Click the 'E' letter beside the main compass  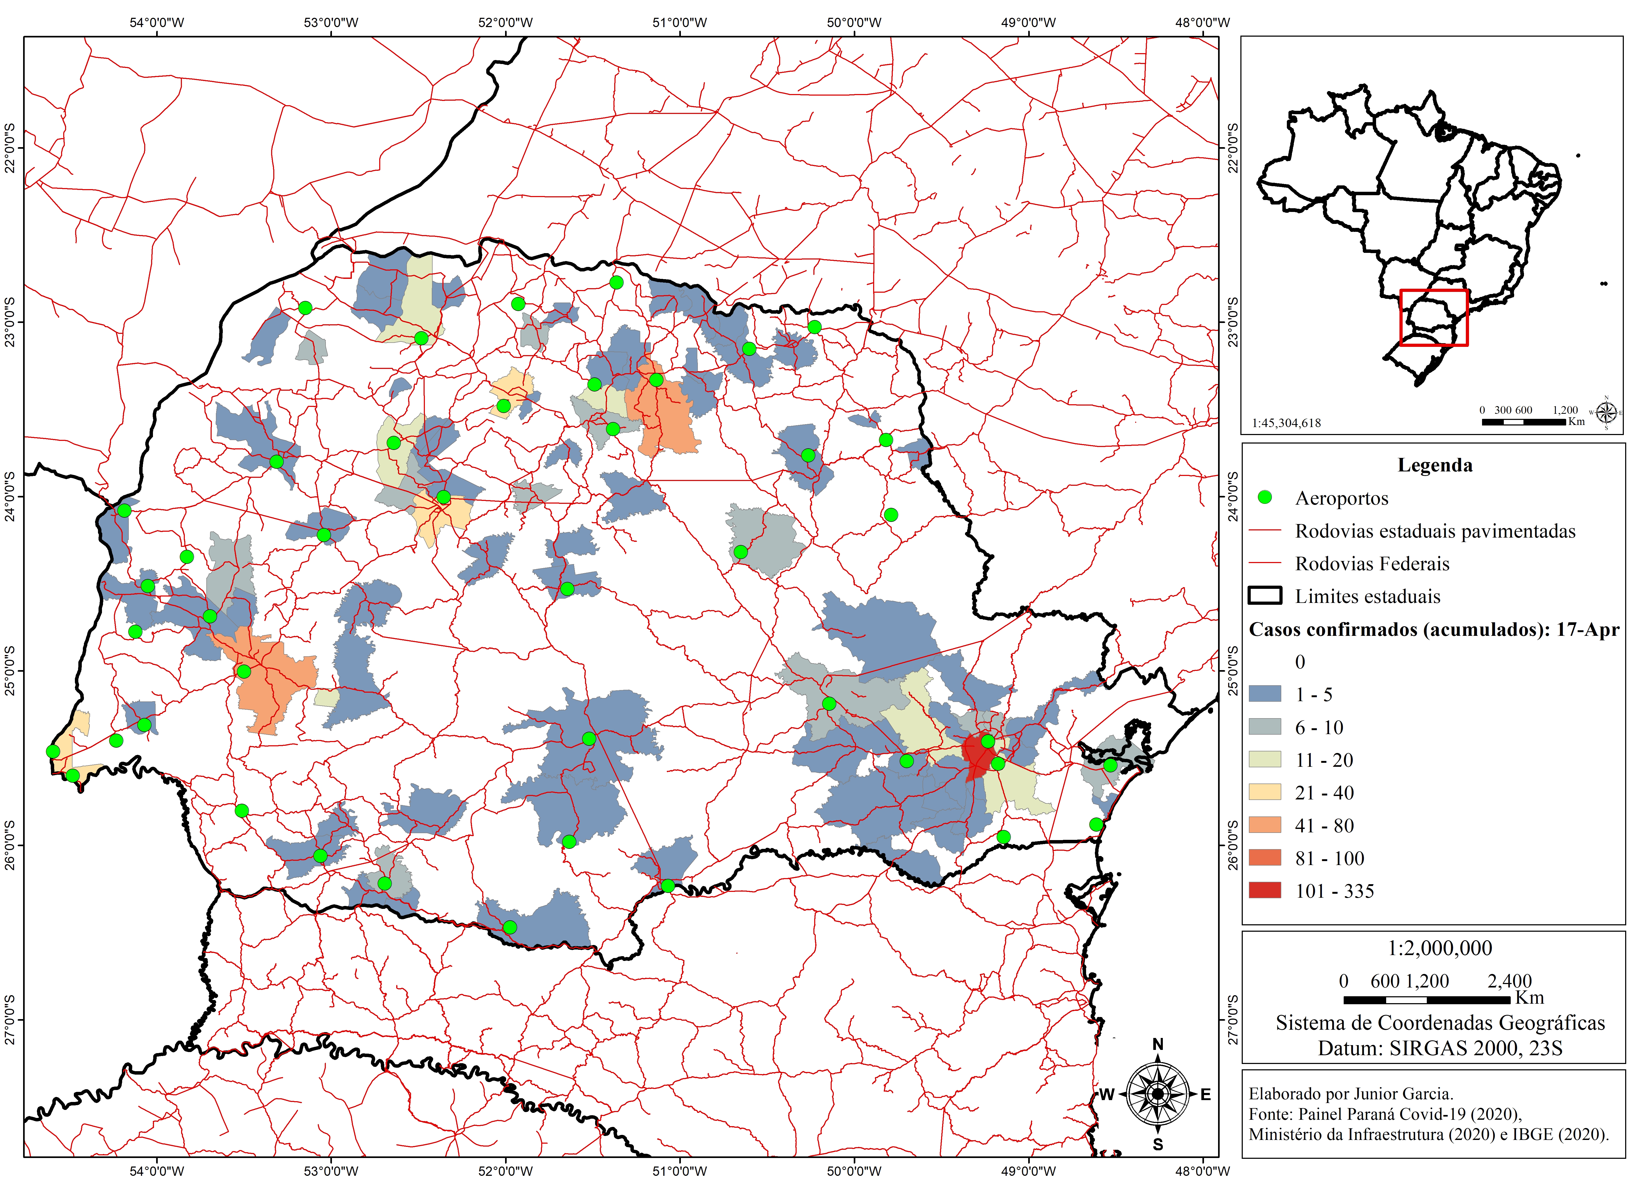[1205, 1095]
